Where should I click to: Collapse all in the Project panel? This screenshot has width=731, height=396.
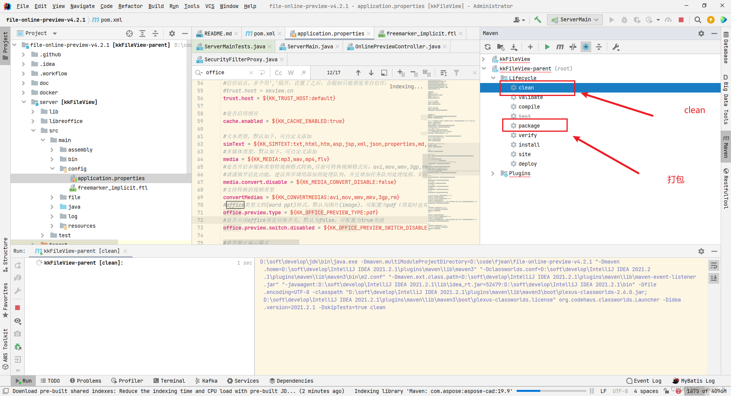click(x=155, y=34)
